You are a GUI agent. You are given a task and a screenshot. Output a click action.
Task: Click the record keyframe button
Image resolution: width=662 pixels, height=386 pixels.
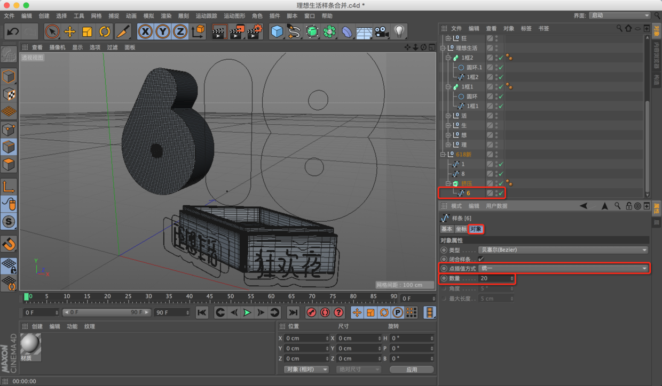click(311, 312)
